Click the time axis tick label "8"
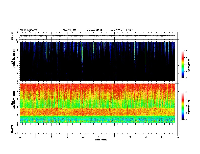 146,137
